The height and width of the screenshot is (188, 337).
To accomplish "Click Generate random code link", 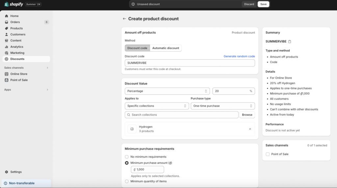I will [x=239, y=56].
